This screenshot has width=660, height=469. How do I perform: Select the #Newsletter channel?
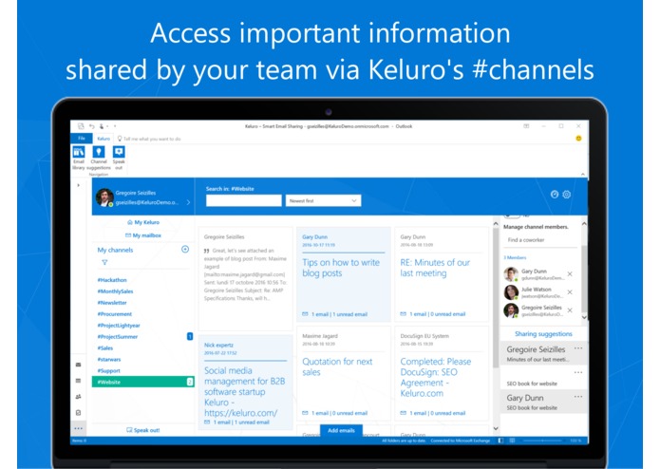(x=112, y=303)
